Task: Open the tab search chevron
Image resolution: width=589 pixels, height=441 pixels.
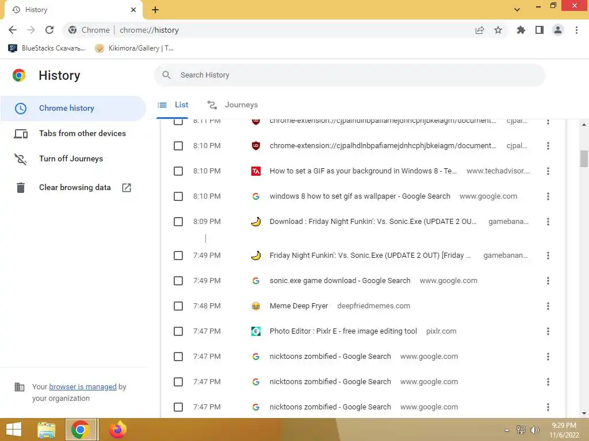Action: click(517, 10)
